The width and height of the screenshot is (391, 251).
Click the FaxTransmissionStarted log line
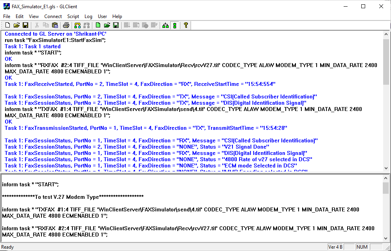tap(146, 128)
